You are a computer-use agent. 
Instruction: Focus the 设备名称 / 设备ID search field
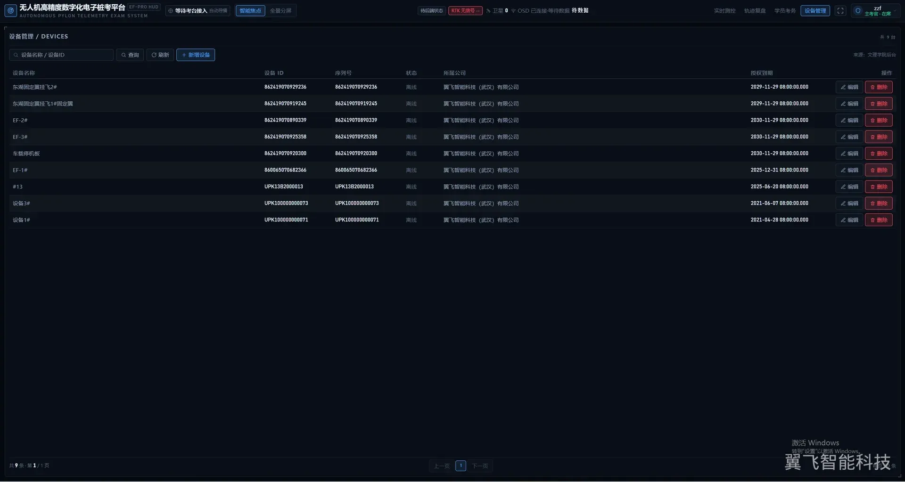[x=61, y=55]
